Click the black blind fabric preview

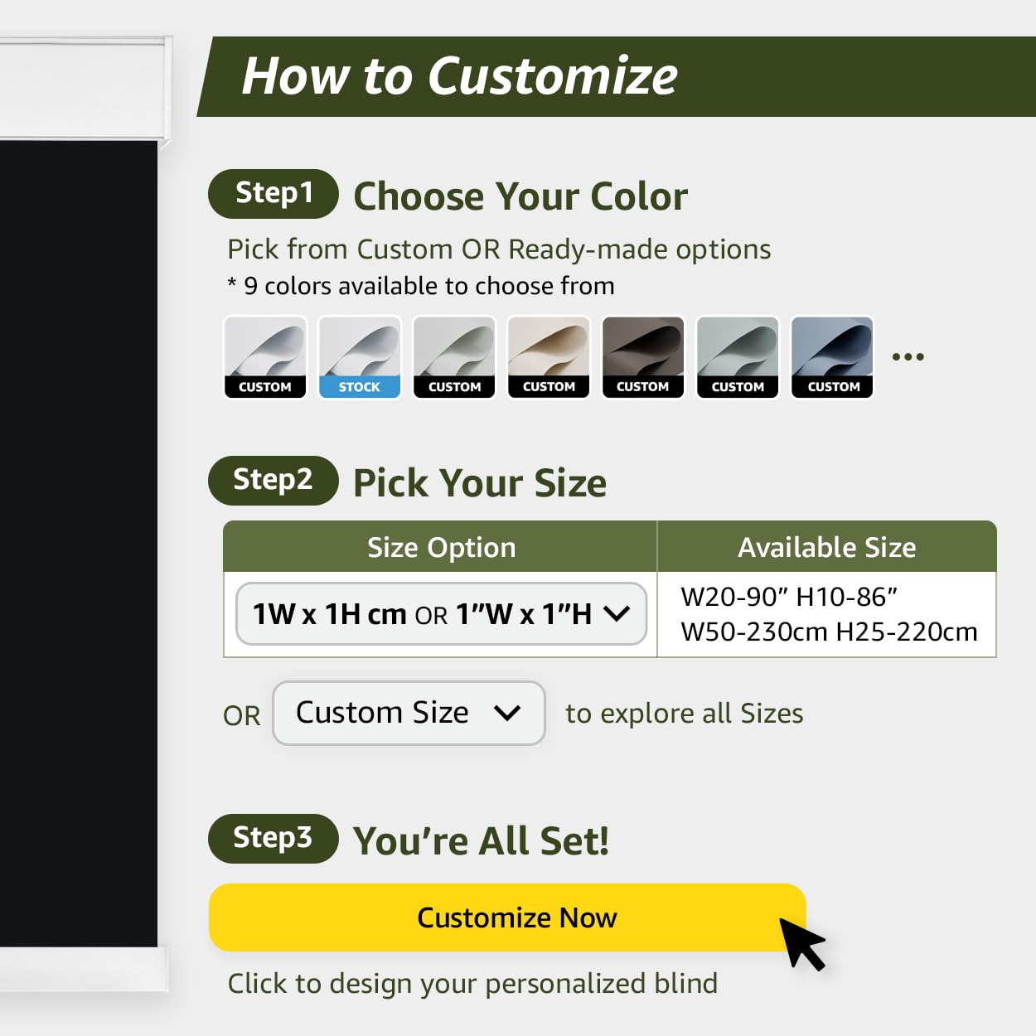click(79, 544)
